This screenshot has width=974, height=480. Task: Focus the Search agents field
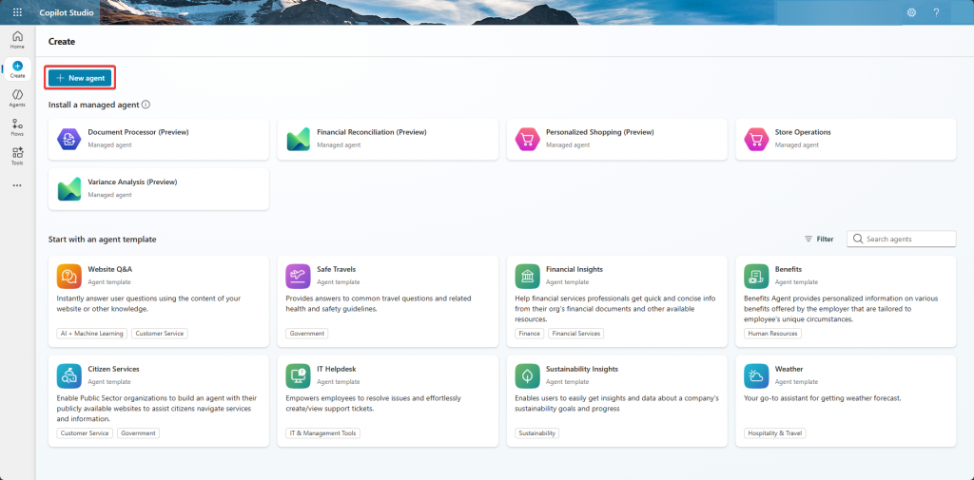click(902, 240)
